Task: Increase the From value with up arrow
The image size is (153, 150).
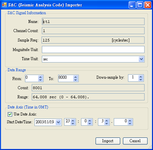Action: [x=41, y=77]
